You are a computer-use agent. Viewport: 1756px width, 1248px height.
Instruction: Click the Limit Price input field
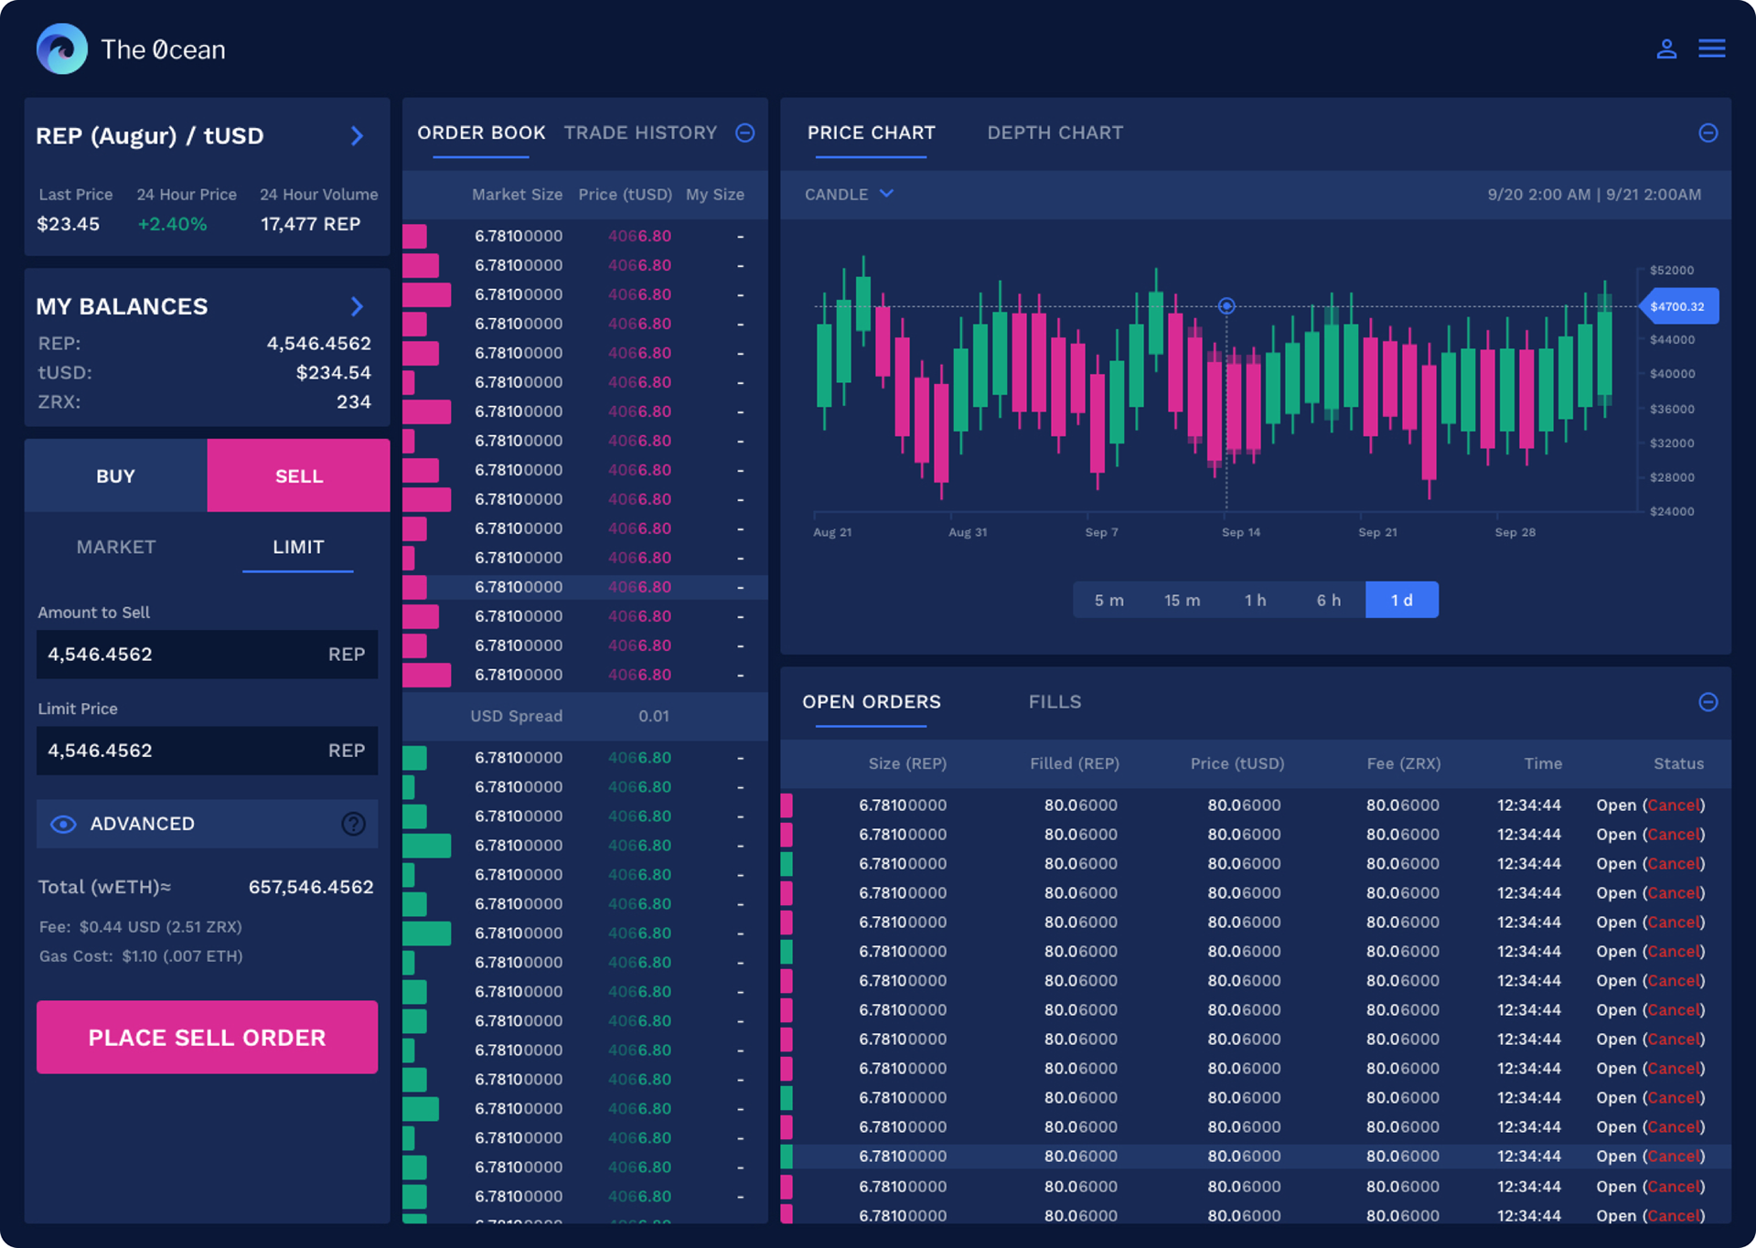point(207,751)
